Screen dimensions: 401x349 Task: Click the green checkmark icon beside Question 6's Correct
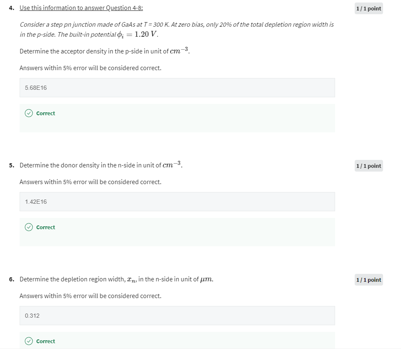(28, 341)
